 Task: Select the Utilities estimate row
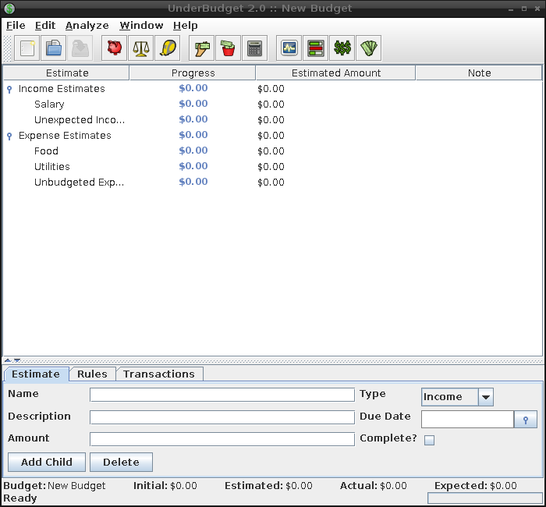pos(273,166)
